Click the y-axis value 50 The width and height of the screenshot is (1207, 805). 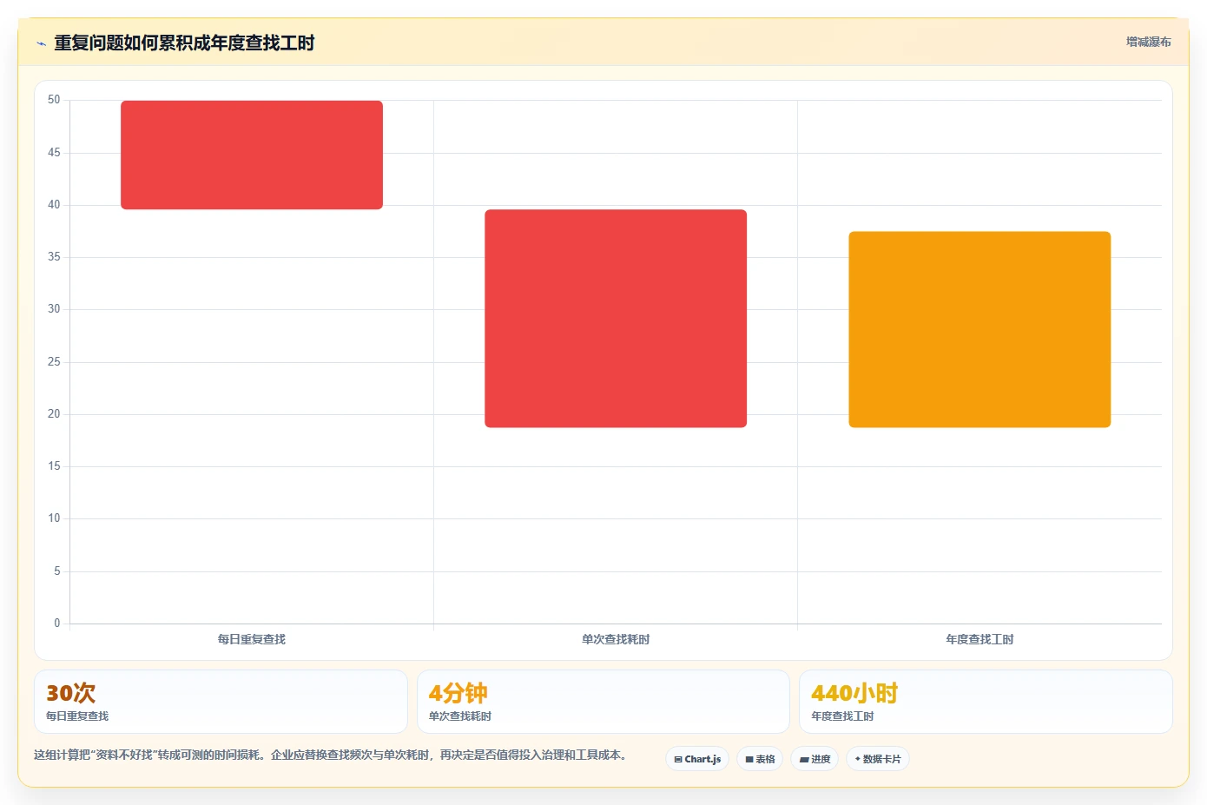click(54, 100)
